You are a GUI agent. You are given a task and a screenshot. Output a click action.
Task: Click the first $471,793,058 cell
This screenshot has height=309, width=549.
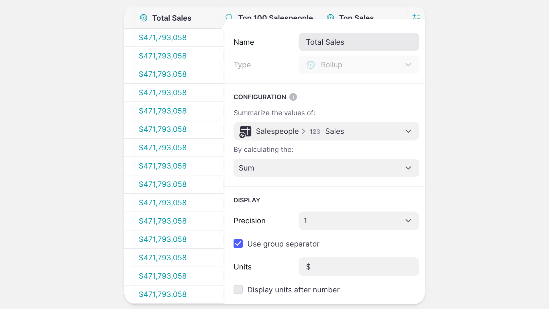coord(163,38)
